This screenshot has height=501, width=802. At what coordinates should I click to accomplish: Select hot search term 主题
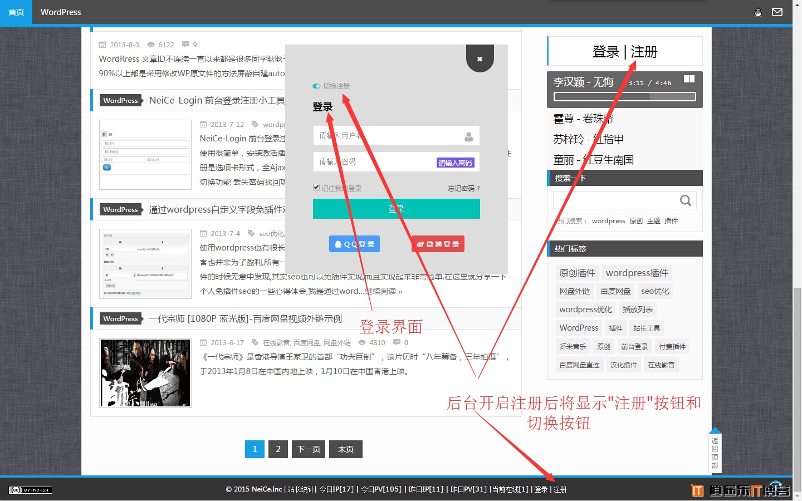click(653, 221)
